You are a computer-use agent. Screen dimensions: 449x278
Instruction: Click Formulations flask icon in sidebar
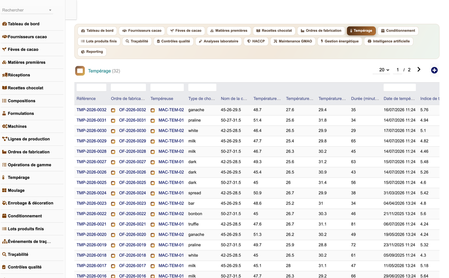4,113
